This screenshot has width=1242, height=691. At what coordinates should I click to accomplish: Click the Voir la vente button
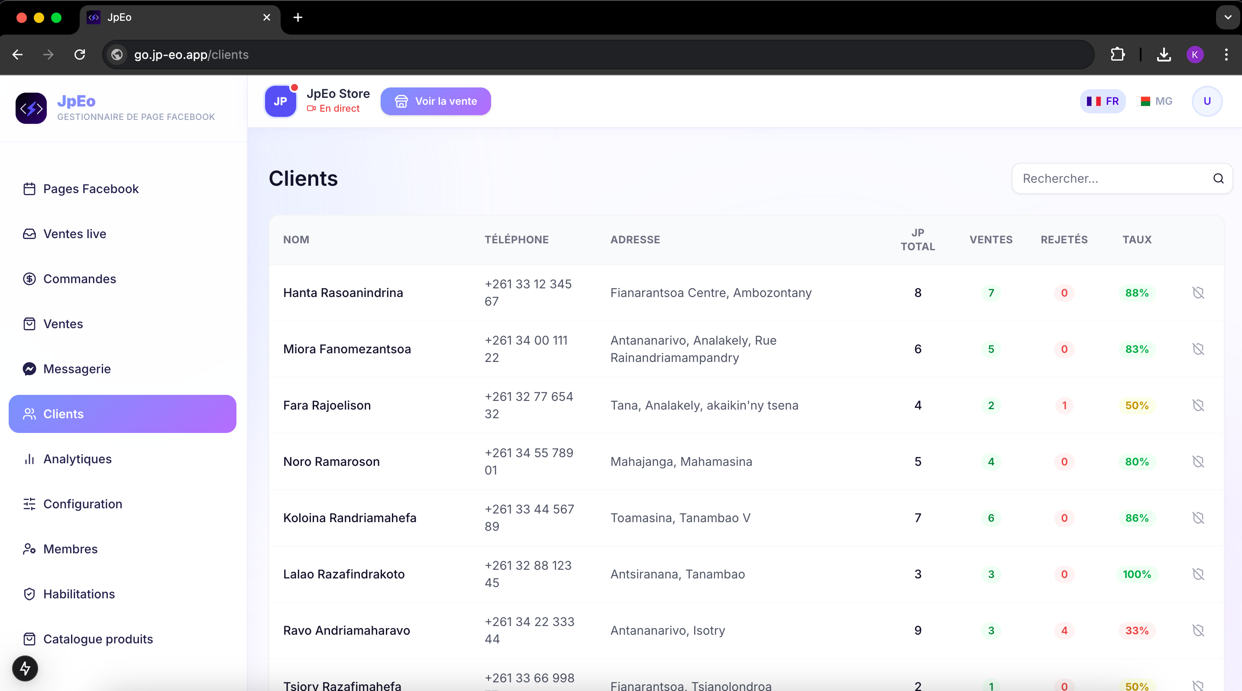[x=435, y=101]
